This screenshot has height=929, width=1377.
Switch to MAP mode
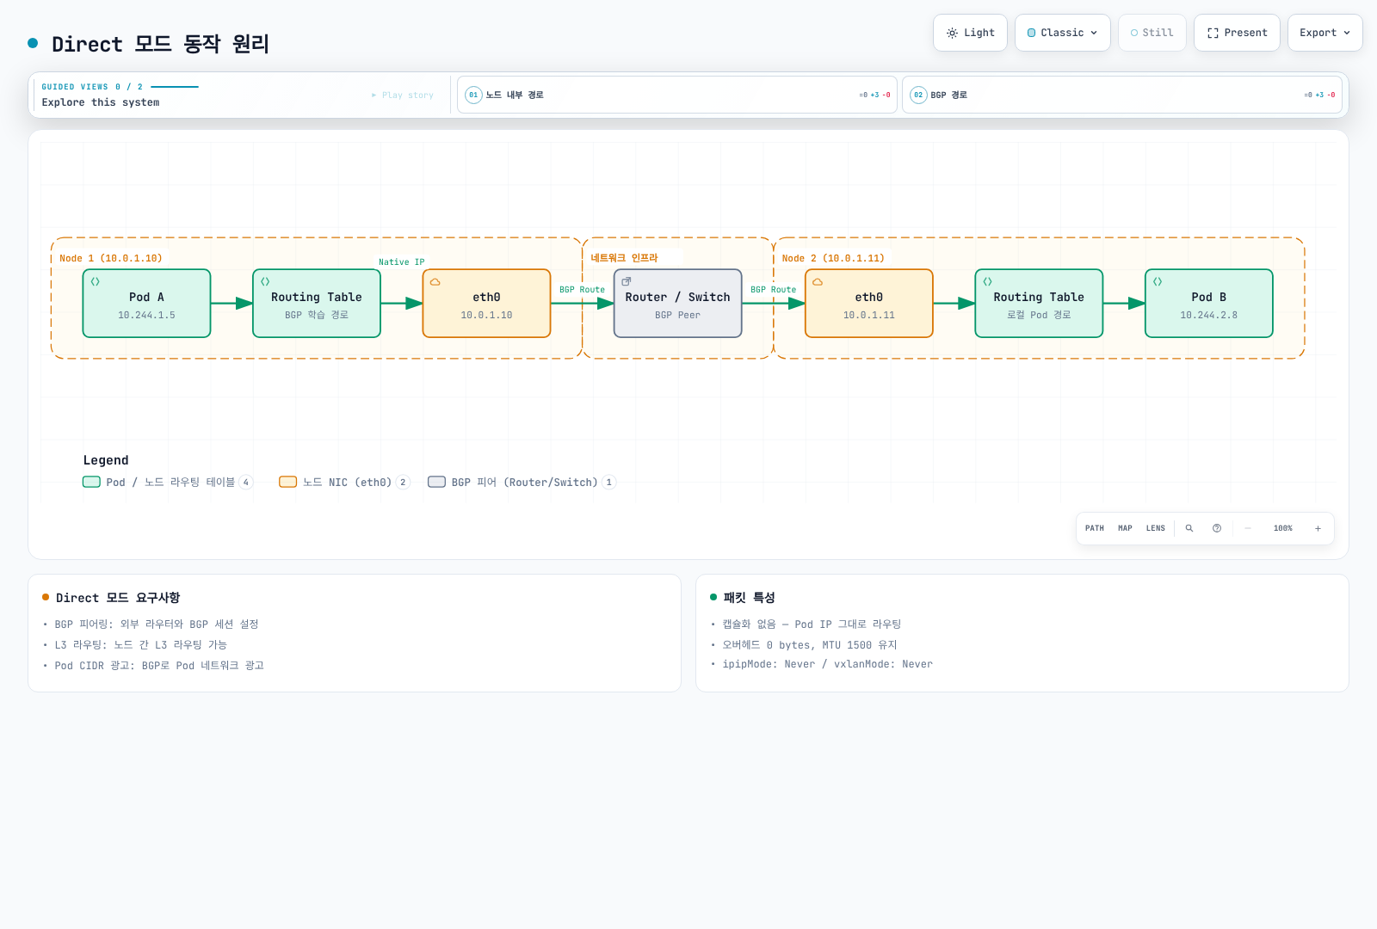(x=1125, y=528)
